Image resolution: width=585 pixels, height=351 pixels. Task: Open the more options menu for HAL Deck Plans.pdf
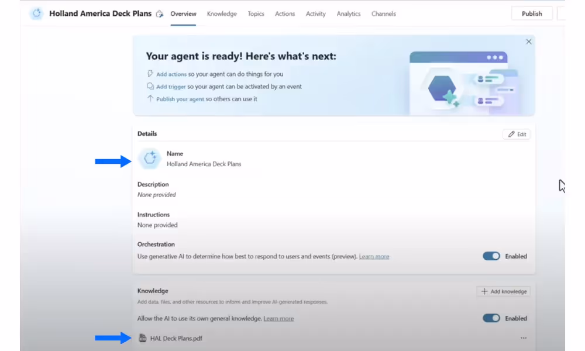(524, 338)
